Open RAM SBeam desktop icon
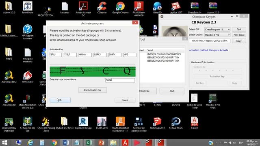This screenshot has width=260, height=146. (x=139, y=9)
